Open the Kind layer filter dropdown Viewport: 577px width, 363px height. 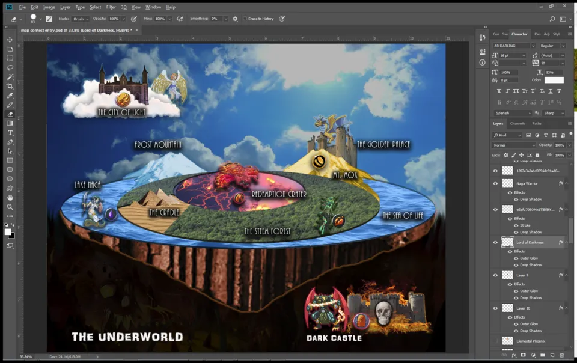click(x=507, y=135)
